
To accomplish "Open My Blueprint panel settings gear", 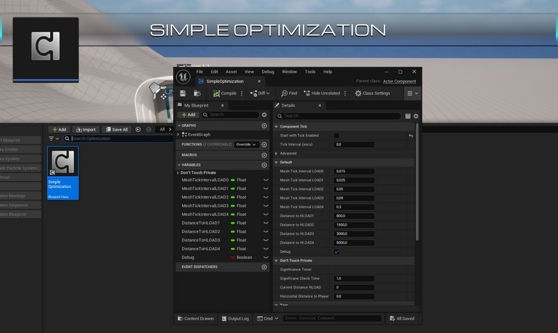I will point(264,115).
